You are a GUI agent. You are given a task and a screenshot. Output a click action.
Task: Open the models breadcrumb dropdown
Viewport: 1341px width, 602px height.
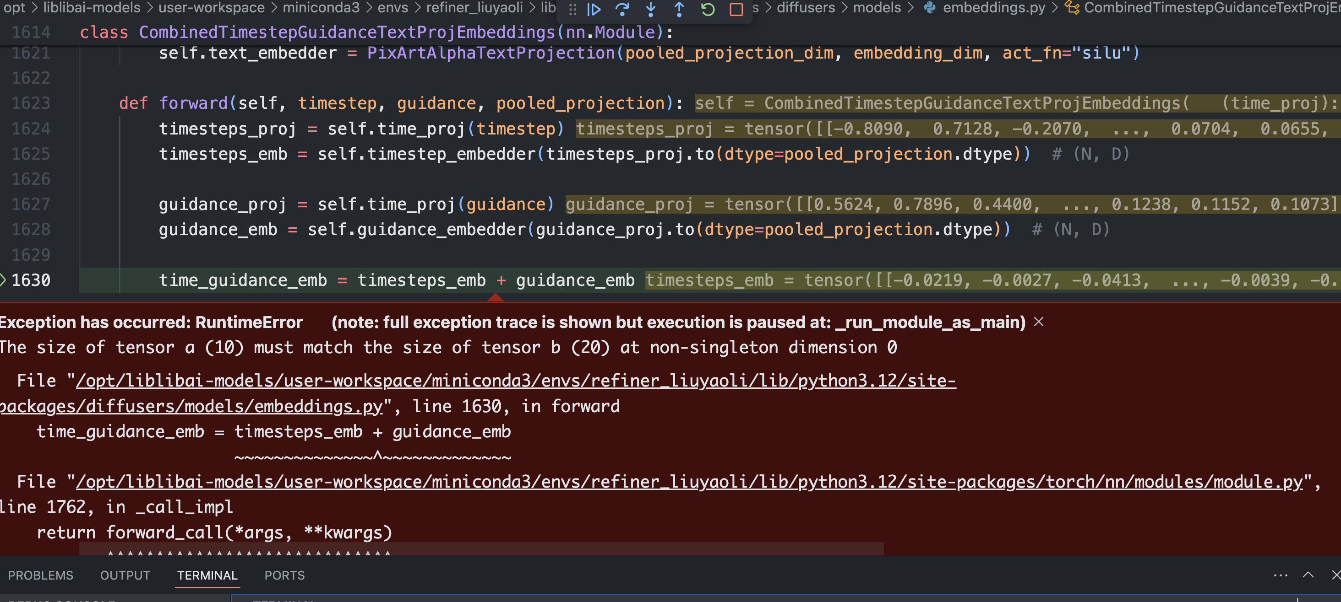[x=878, y=8]
